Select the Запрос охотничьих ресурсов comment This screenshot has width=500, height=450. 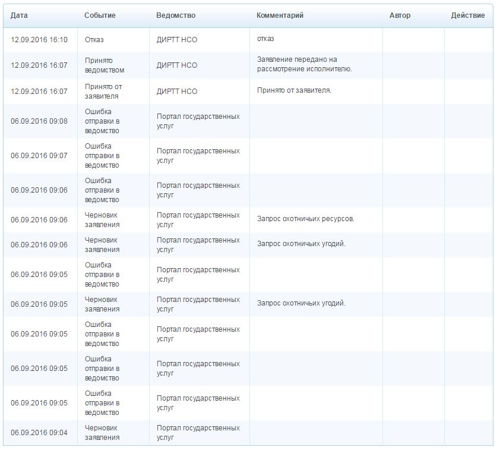305,219
